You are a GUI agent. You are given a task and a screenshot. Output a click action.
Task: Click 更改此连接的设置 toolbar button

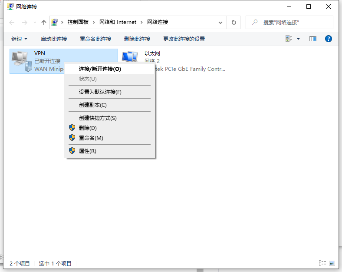click(x=184, y=39)
